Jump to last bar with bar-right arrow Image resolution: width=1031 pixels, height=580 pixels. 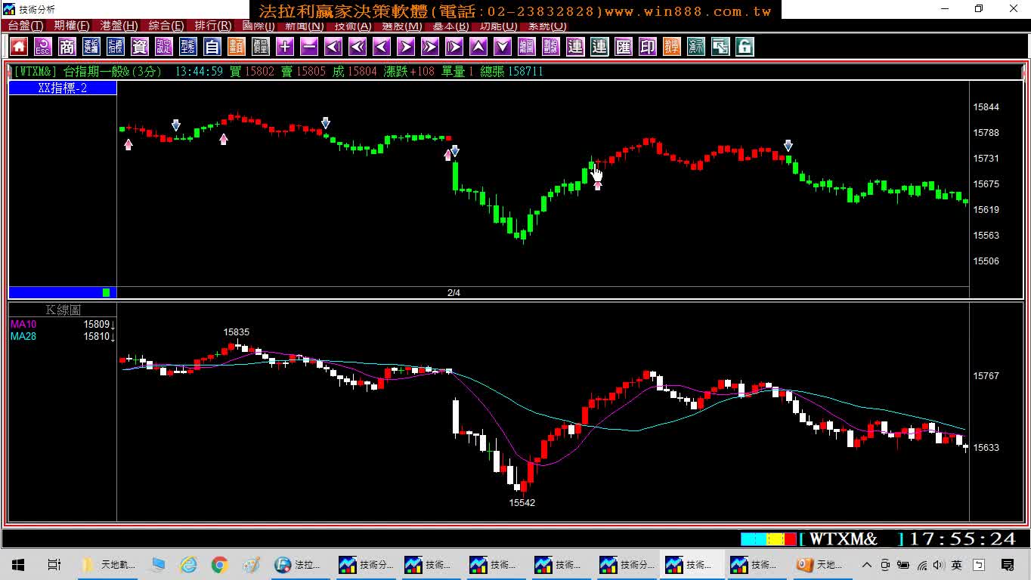(x=454, y=47)
